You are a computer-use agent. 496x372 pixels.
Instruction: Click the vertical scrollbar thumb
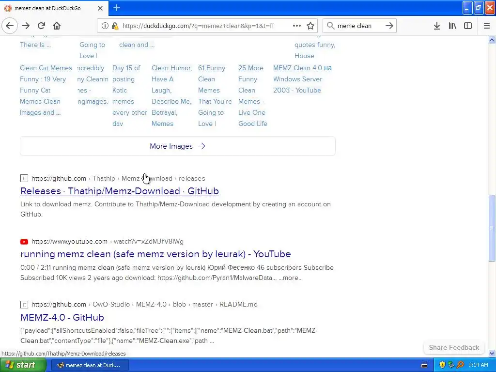[492, 229]
